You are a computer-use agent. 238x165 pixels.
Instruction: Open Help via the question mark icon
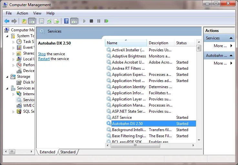tap(66, 21)
